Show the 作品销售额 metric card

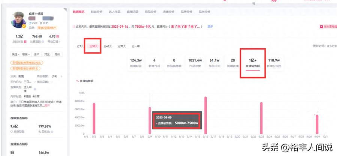click(x=174, y=63)
